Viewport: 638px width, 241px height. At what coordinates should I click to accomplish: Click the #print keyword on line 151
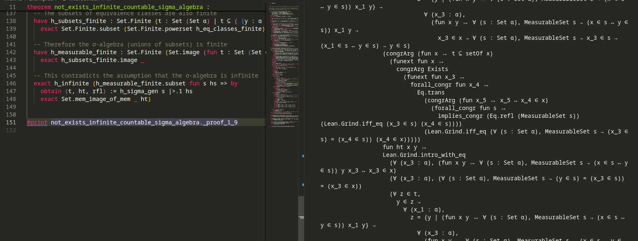(x=37, y=122)
